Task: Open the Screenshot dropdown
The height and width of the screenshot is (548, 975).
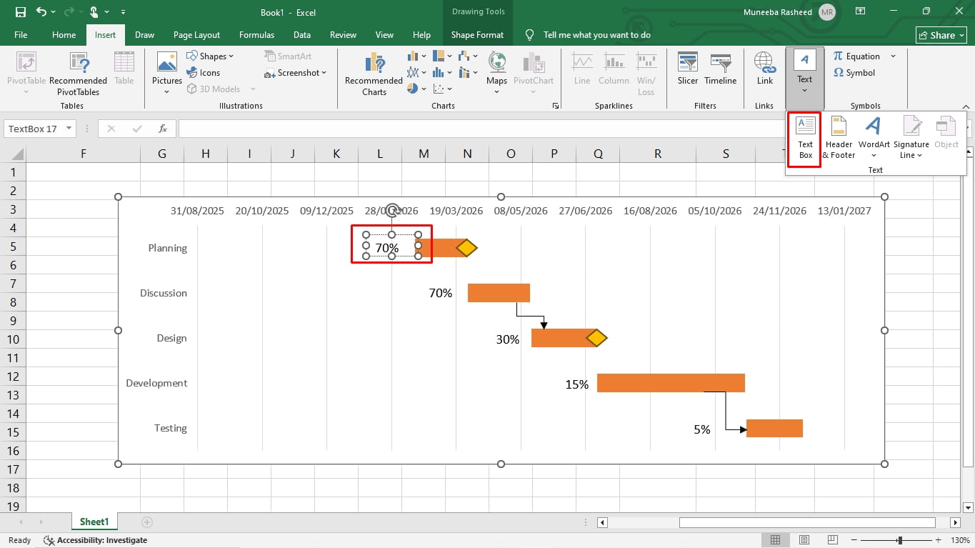Action: tap(295, 72)
